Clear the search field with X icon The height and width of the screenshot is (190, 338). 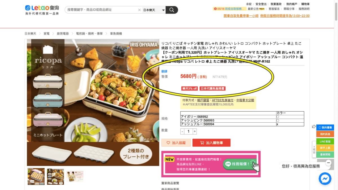coord(139,10)
